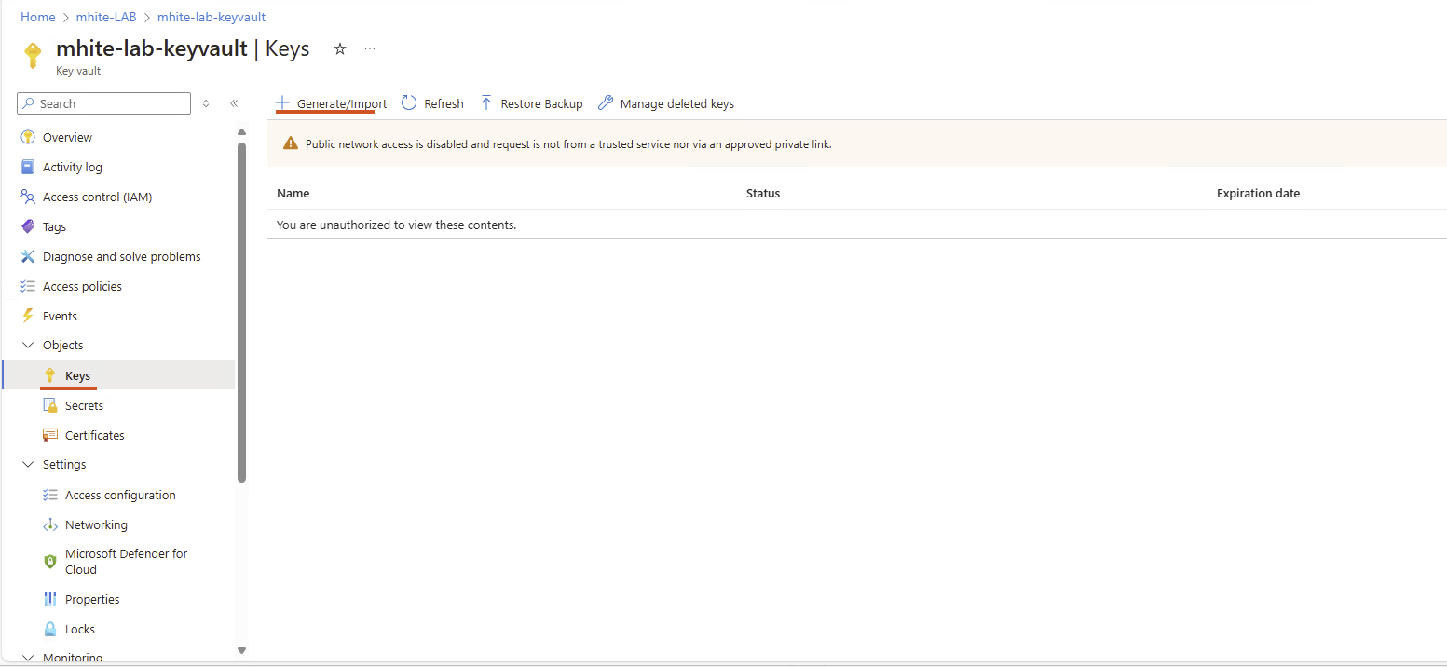The height and width of the screenshot is (667, 1447).
Task: Collapse the Objects section
Action: click(x=27, y=345)
